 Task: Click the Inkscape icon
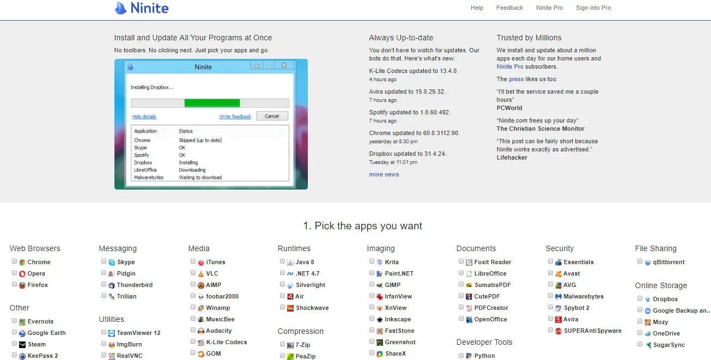[380, 320]
